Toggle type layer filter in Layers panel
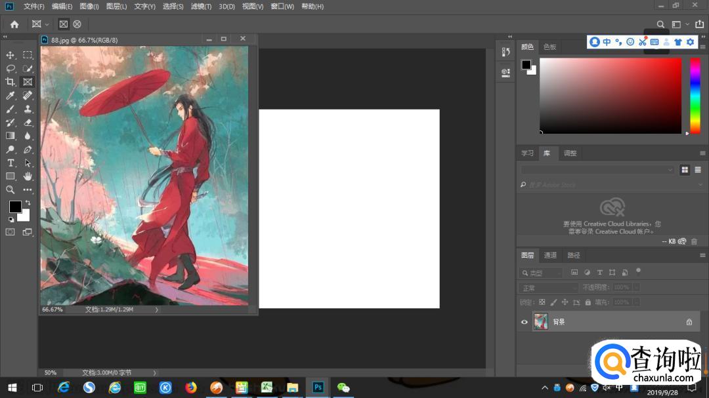 coord(599,272)
